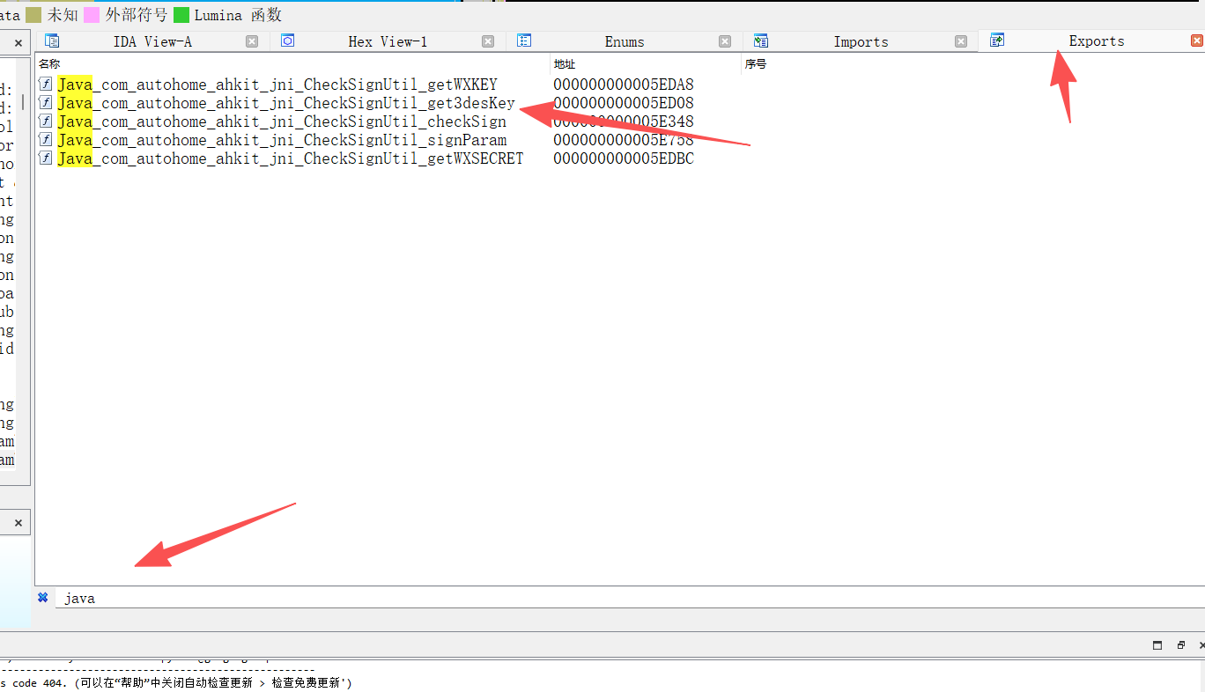Close the Enums tab

[x=725, y=41]
